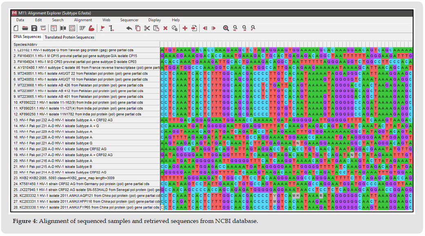Save the alignment using the floppy disk icon
The image size is (425, 236).
[x=34, y=28]
